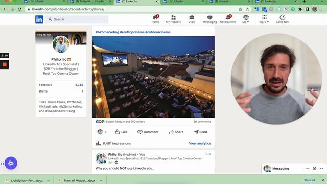Viewport: 327px width, 184px height.
Task: Open Messaging overlay options dots
Action: [307, 168]
